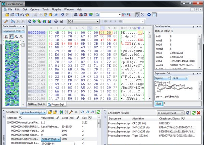This screenshot has width=204, height=145.
Task: Click the zoom in icon in Data Visualizer
Action: tap(16, 37)
